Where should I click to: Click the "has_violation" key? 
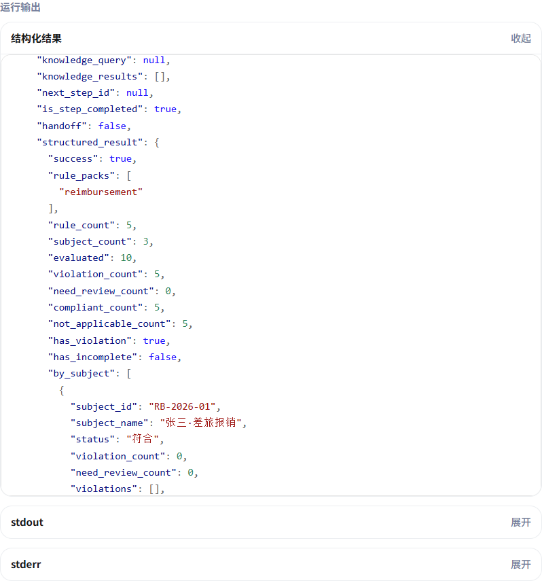(x=90, y=341)
